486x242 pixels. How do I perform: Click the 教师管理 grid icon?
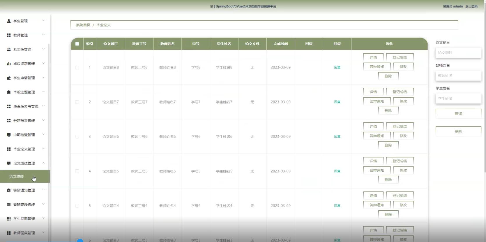tap(9, 35)
